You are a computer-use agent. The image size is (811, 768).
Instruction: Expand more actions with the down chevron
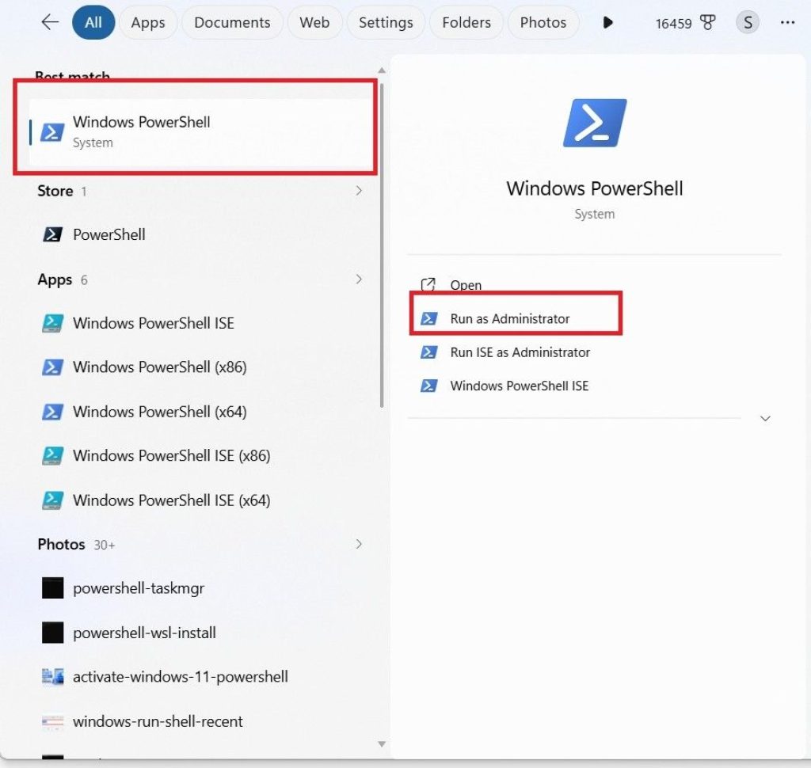coord(766,418)
